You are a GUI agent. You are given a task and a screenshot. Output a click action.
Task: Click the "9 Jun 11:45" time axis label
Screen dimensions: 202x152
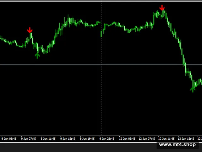point(48,139)
